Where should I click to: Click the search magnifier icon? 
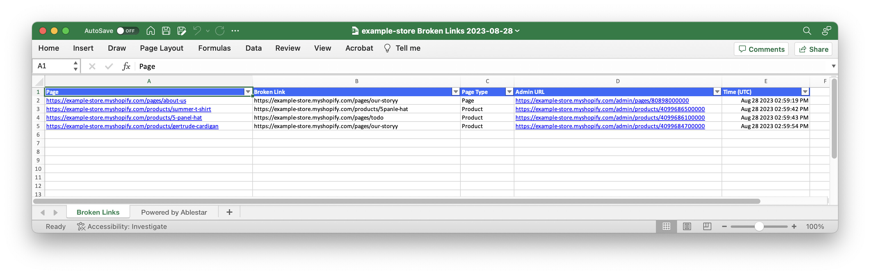[807, 31]
